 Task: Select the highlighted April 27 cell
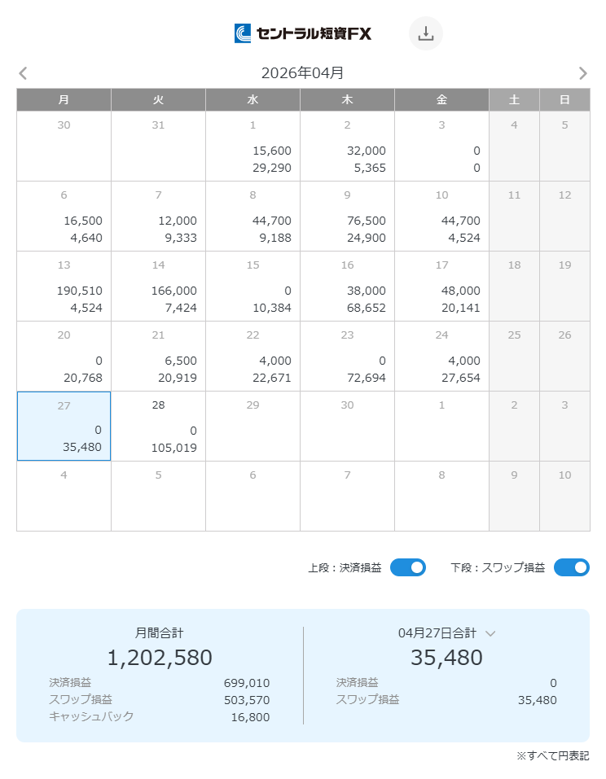64,426
